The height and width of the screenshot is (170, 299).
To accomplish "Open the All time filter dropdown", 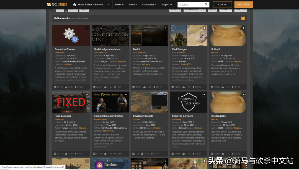I will [175, 10].
